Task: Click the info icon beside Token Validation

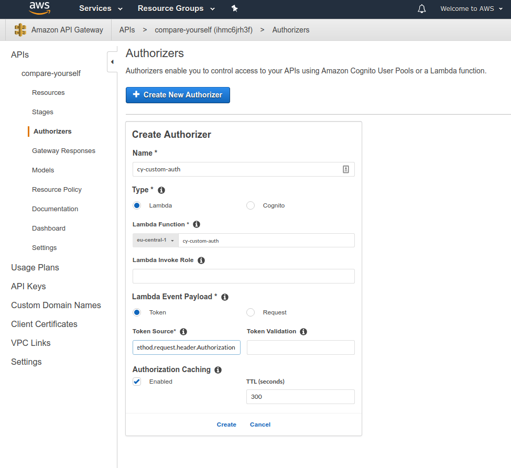Action: (x=303, y=331)
